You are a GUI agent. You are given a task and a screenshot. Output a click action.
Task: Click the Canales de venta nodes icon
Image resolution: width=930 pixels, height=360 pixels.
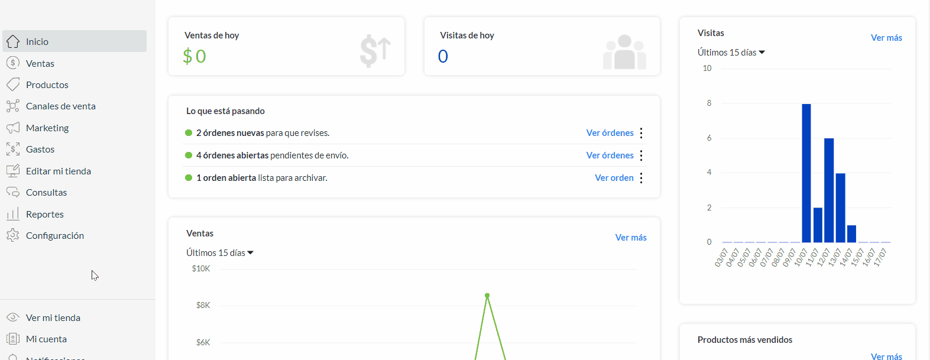13,106
